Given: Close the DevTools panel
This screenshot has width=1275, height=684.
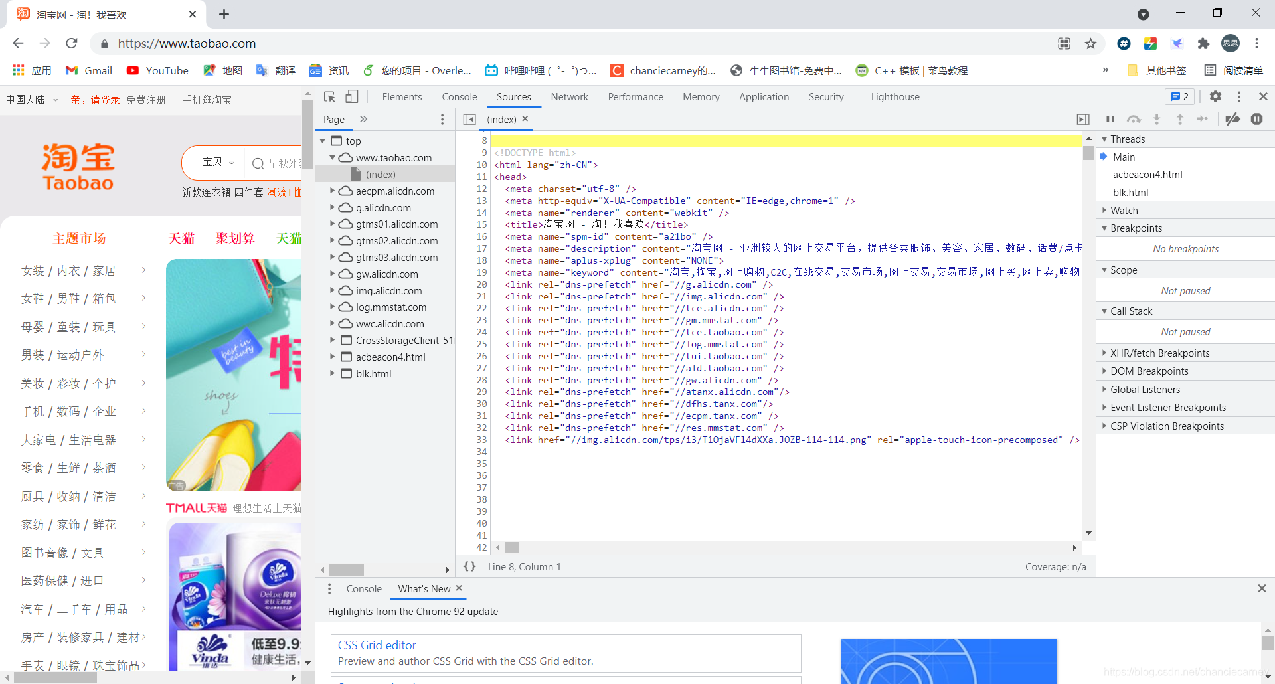Looking at the screenshot, I should (x=1263, y=97).
